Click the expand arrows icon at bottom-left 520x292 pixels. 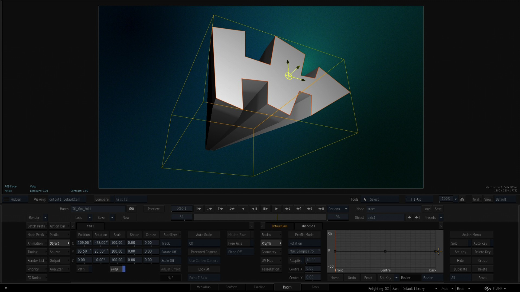point(6,288)
